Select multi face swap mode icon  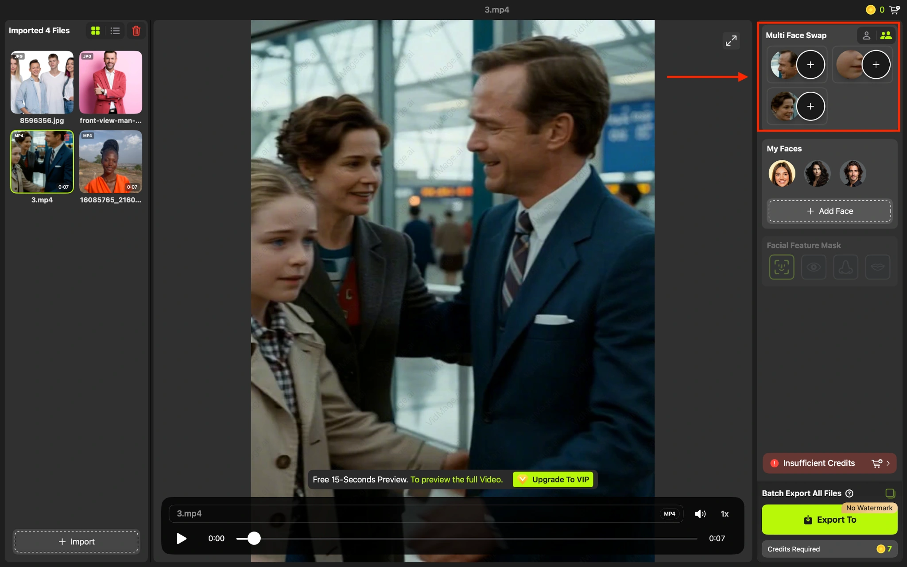(886, 35)
